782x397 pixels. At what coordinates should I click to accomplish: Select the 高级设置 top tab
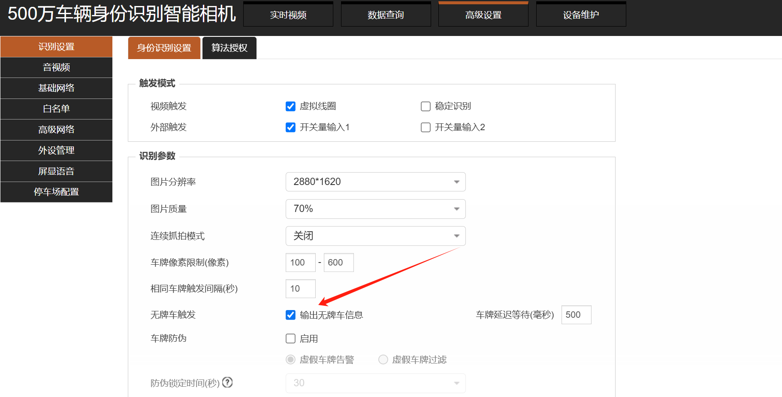pyautogui.click(x=483, y=15)
